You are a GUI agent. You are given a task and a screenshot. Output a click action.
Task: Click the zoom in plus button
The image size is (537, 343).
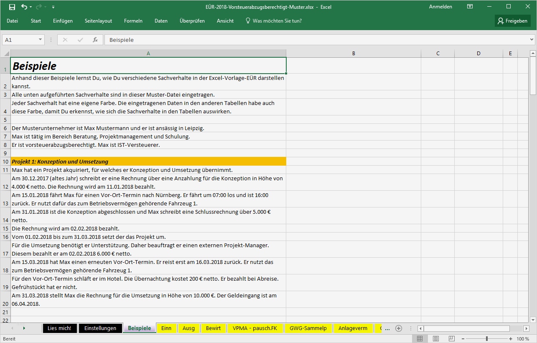tap(510, 338)
